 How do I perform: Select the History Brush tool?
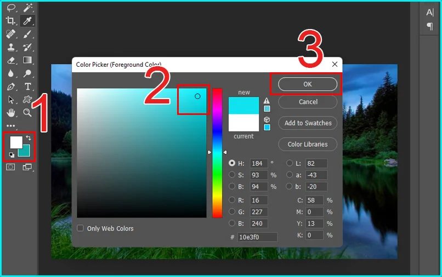[x=27, y=47]
